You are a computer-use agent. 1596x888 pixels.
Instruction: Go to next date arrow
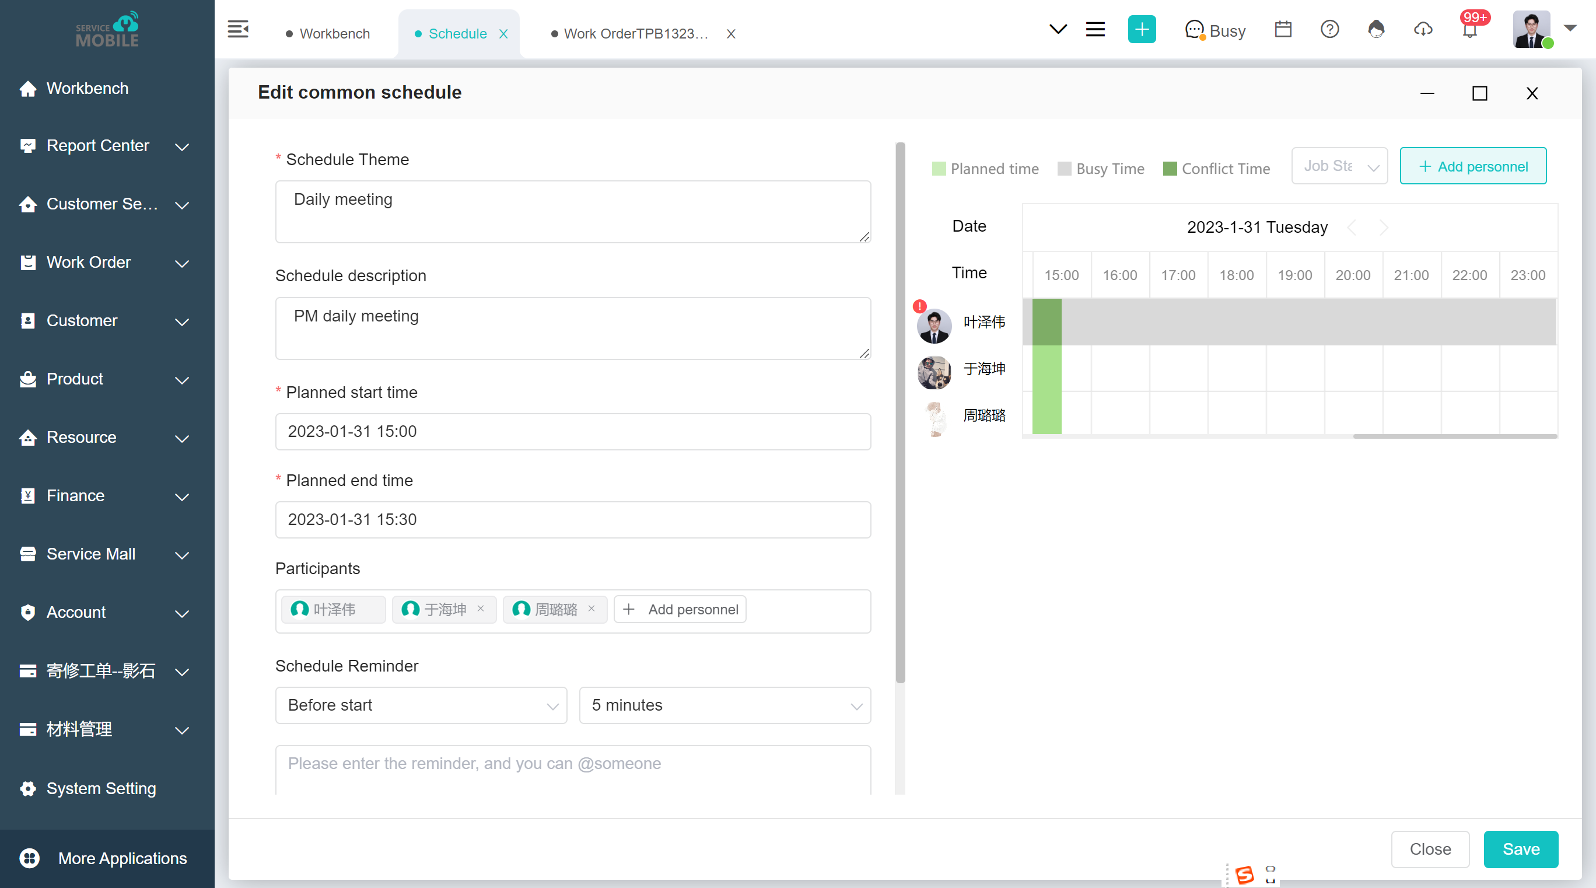pyautogui.click(x=1384, y=228)
